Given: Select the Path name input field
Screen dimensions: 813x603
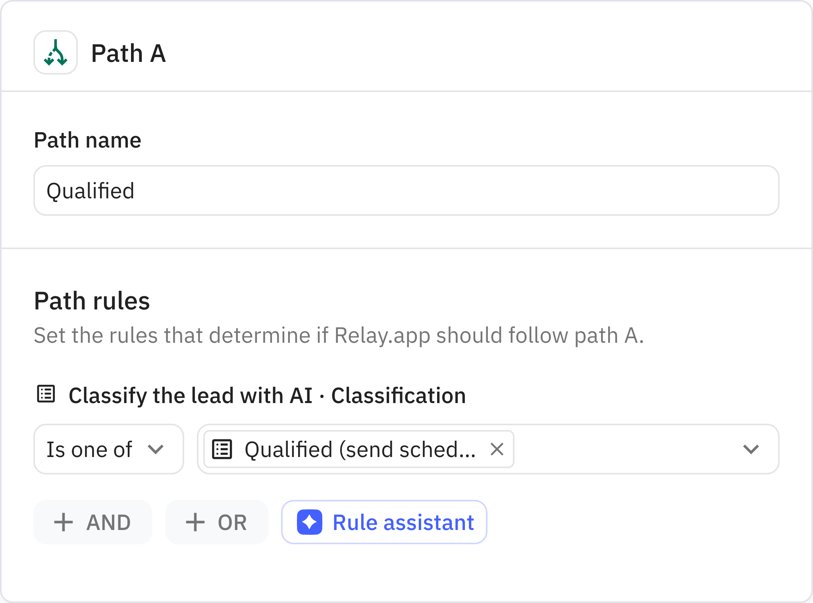Looking at the screenshot, I should click(x=406, y=190).
